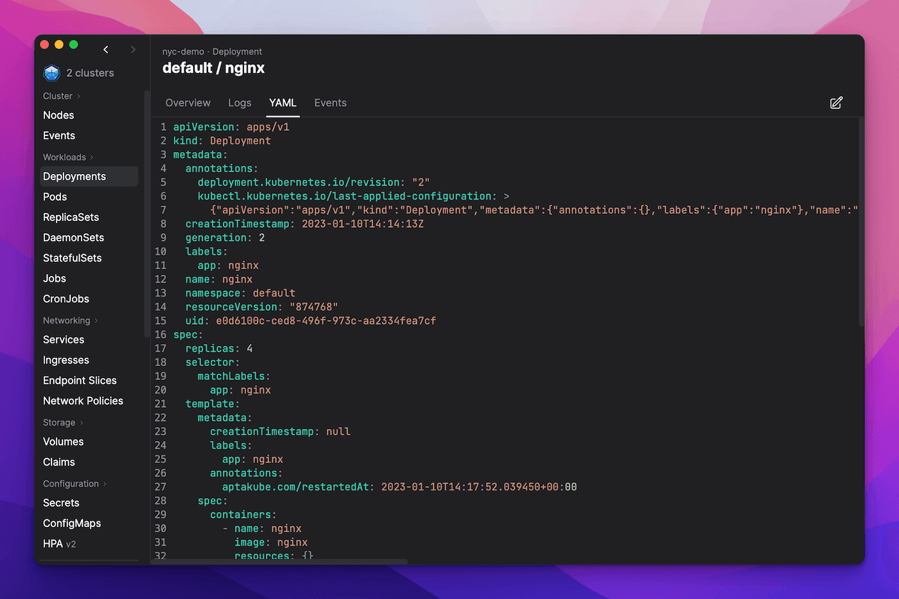Open Network Policies from the sidebar
The image size is (899, 599).
pyautogui.click(x=83, y=401)
